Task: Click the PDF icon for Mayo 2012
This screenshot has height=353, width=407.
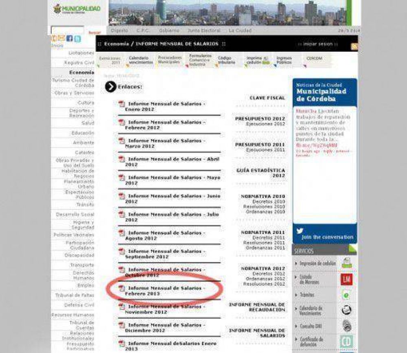Action: click(122, 178)
